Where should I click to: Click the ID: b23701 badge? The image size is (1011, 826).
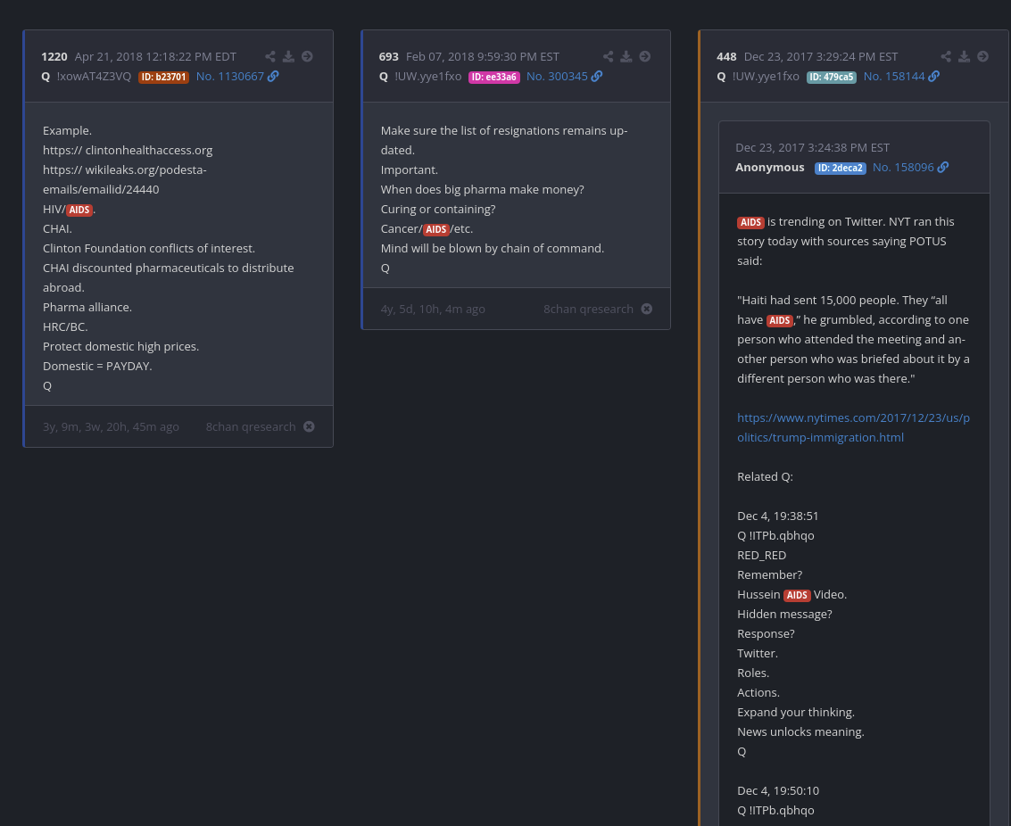[164, 77]
